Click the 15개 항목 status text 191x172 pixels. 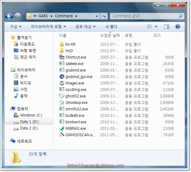pos(37,154)
